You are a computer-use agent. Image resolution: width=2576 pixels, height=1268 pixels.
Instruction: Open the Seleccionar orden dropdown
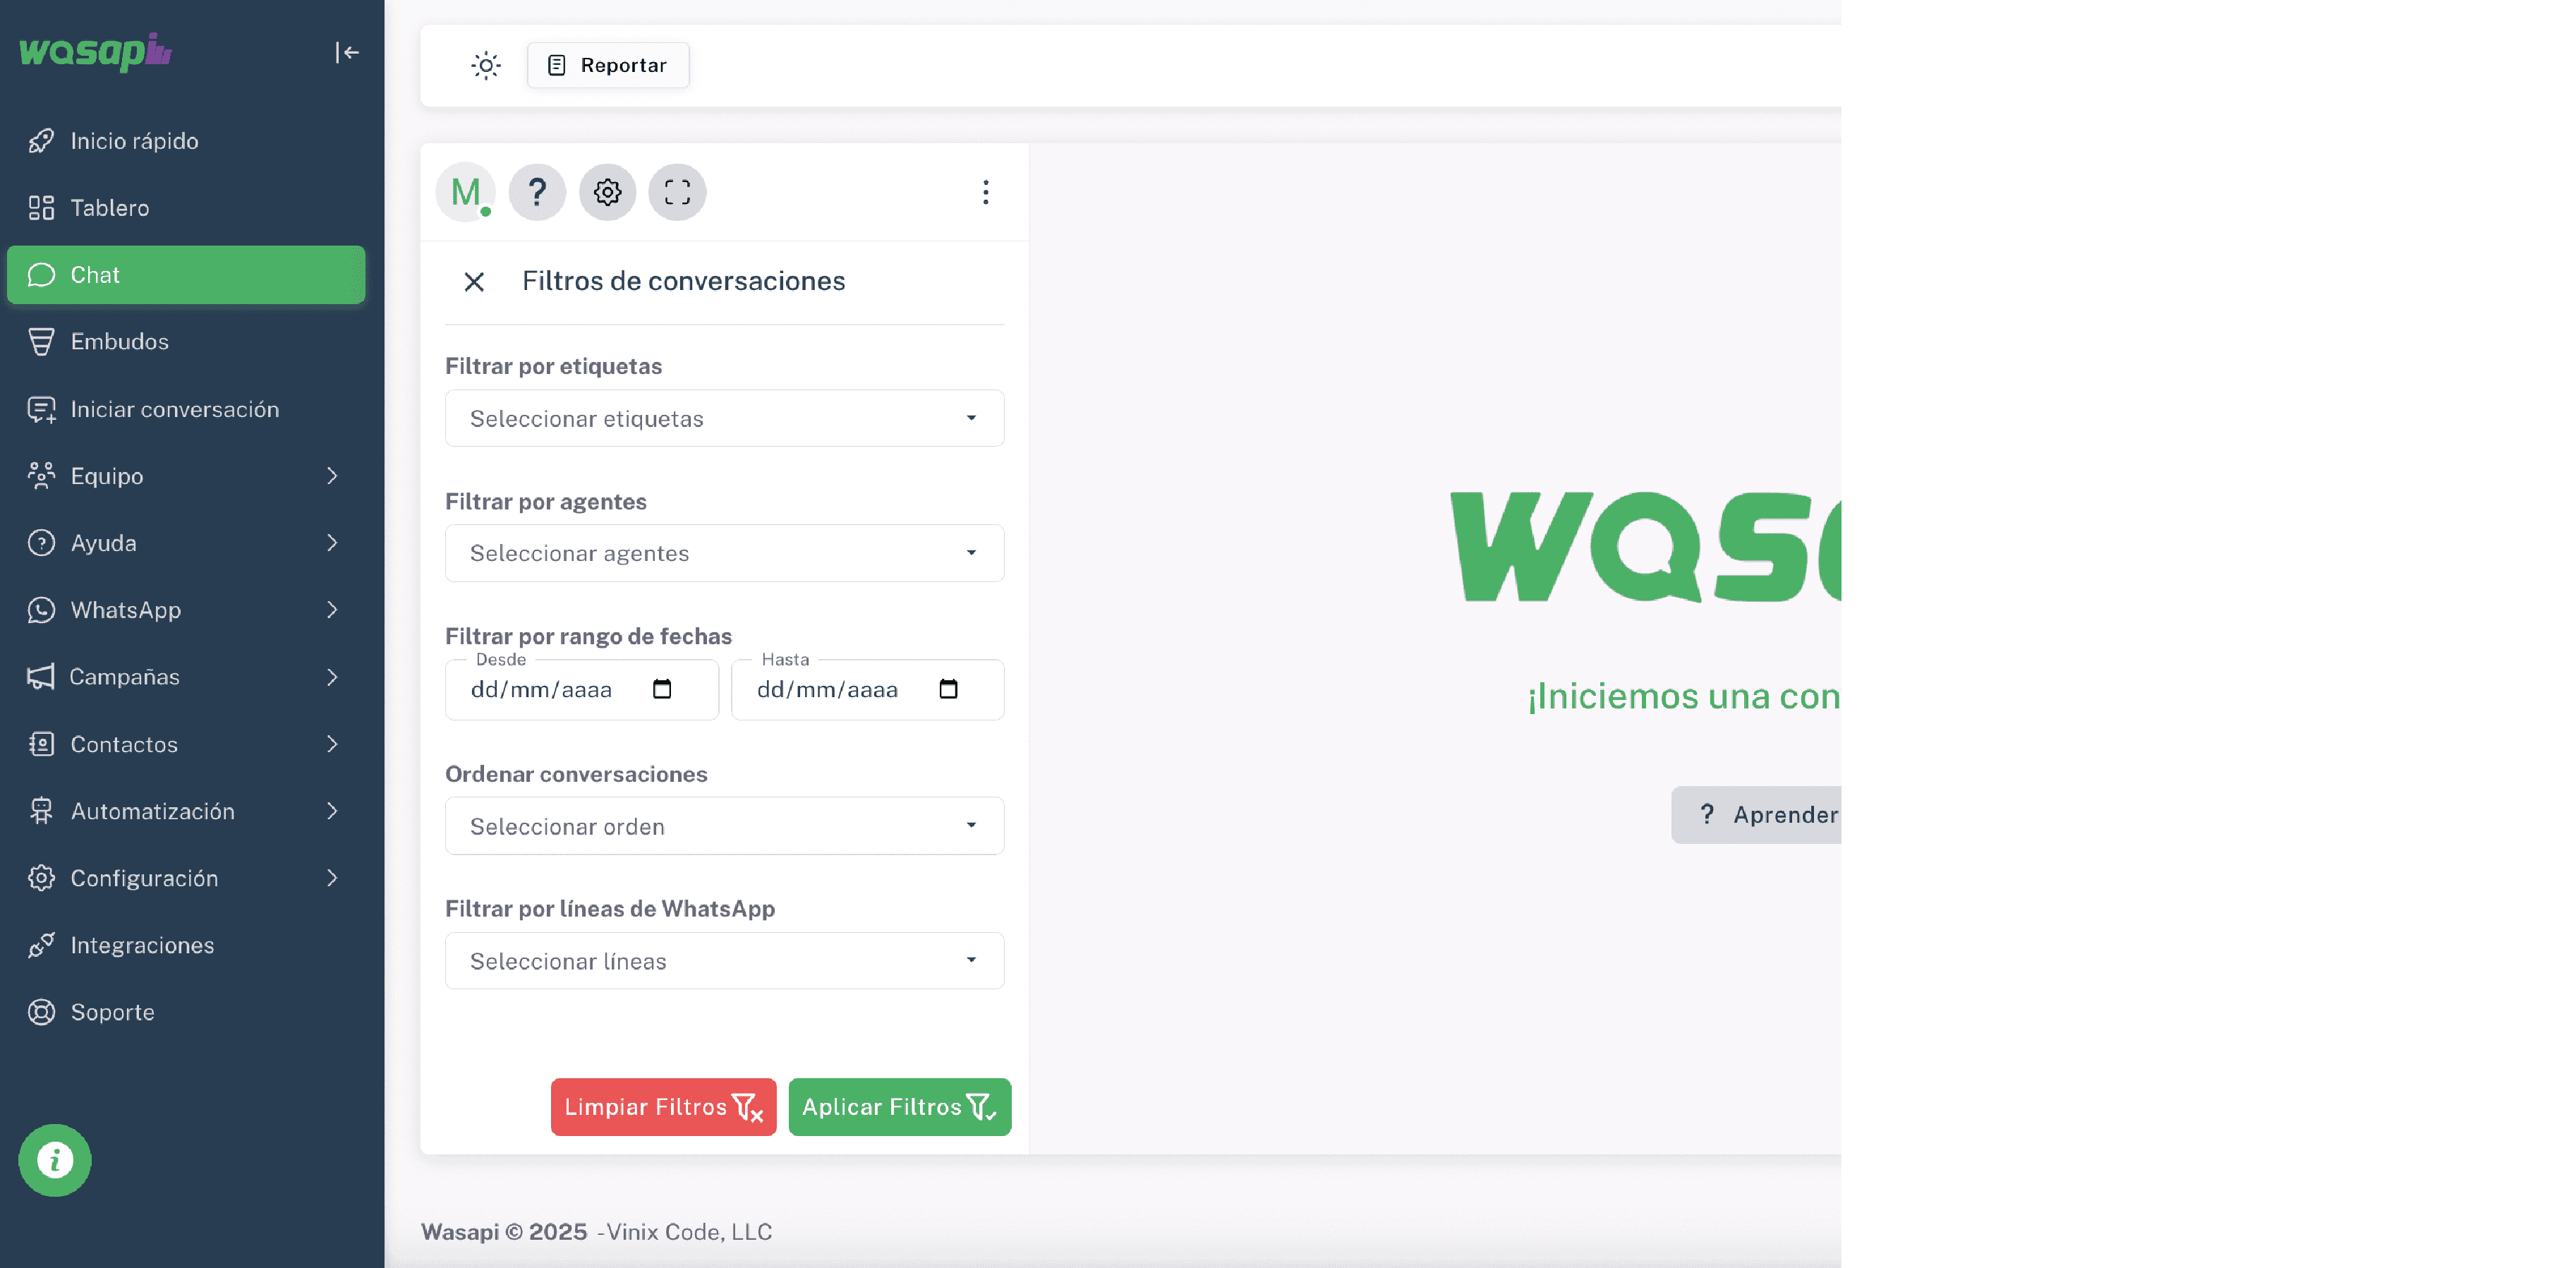(725, 826)
